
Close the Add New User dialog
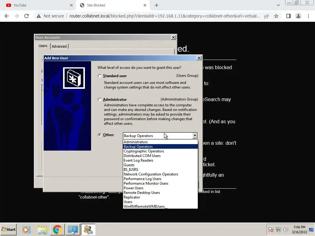(199, 58)
